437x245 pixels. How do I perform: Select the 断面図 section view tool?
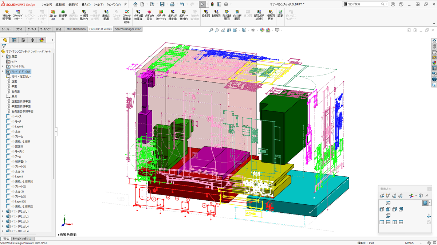216,14
